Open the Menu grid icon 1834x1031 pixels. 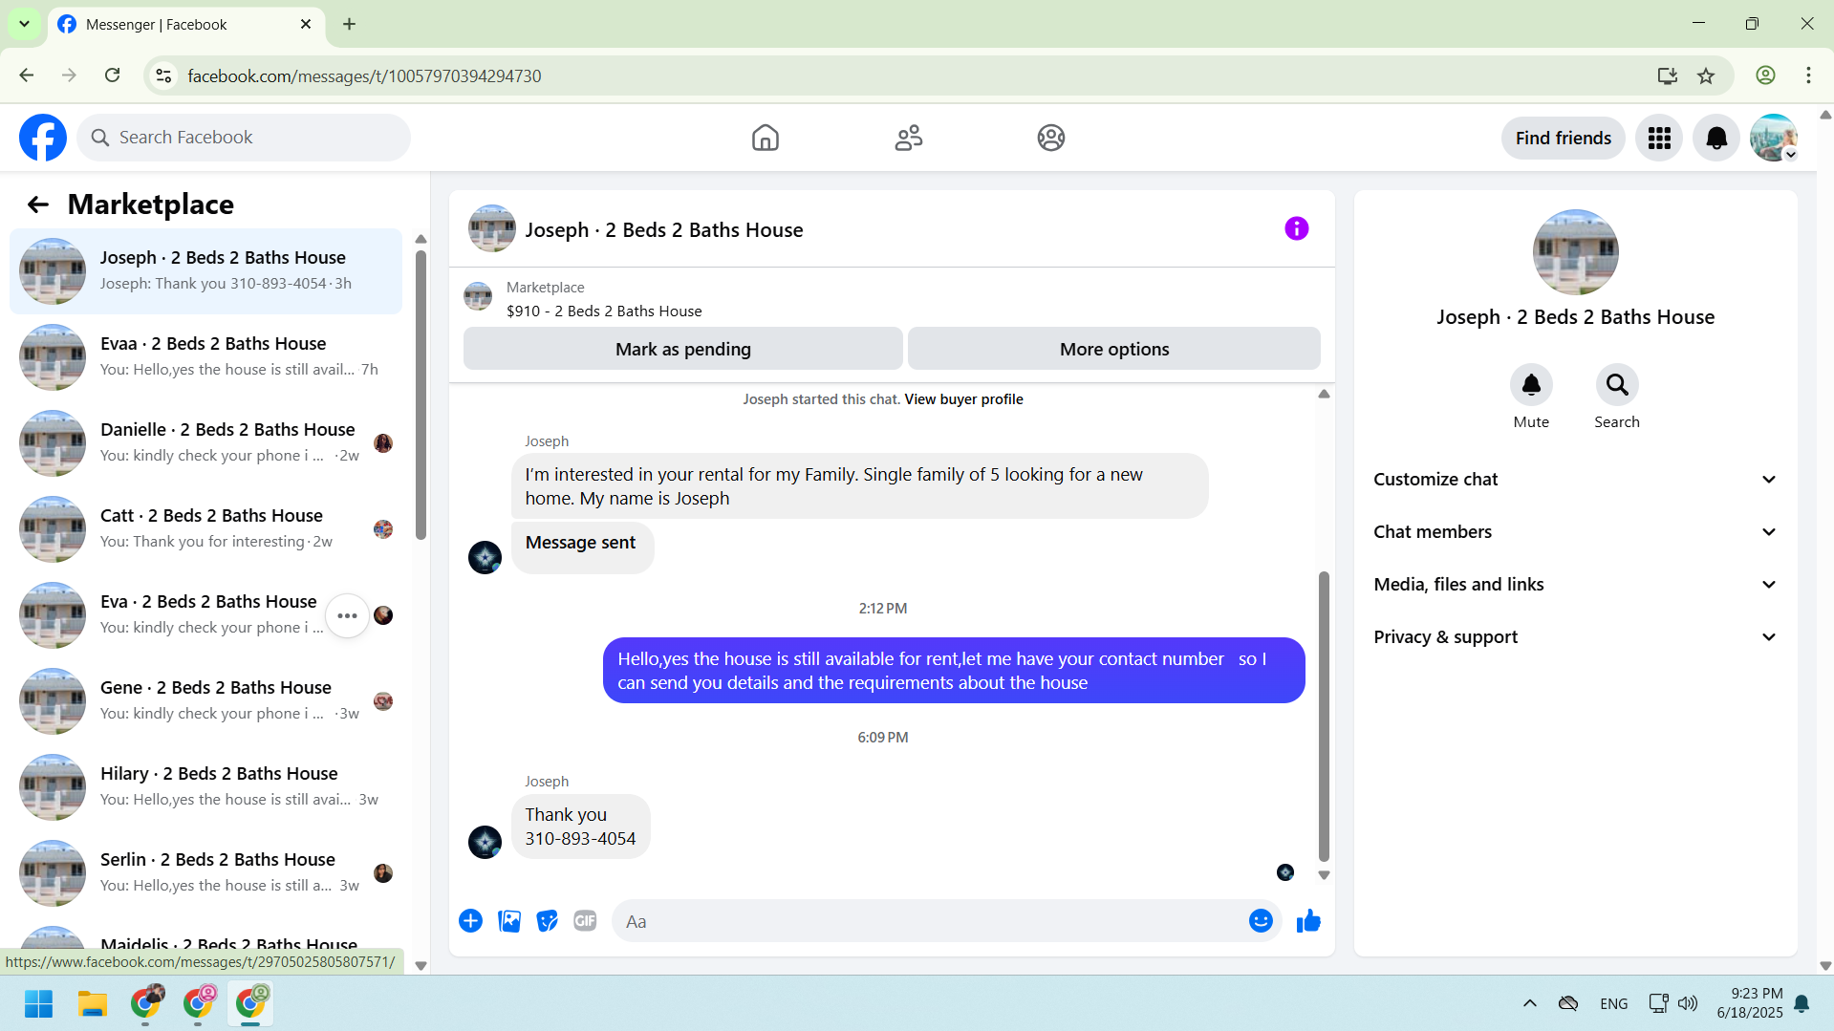point(1659,139)
